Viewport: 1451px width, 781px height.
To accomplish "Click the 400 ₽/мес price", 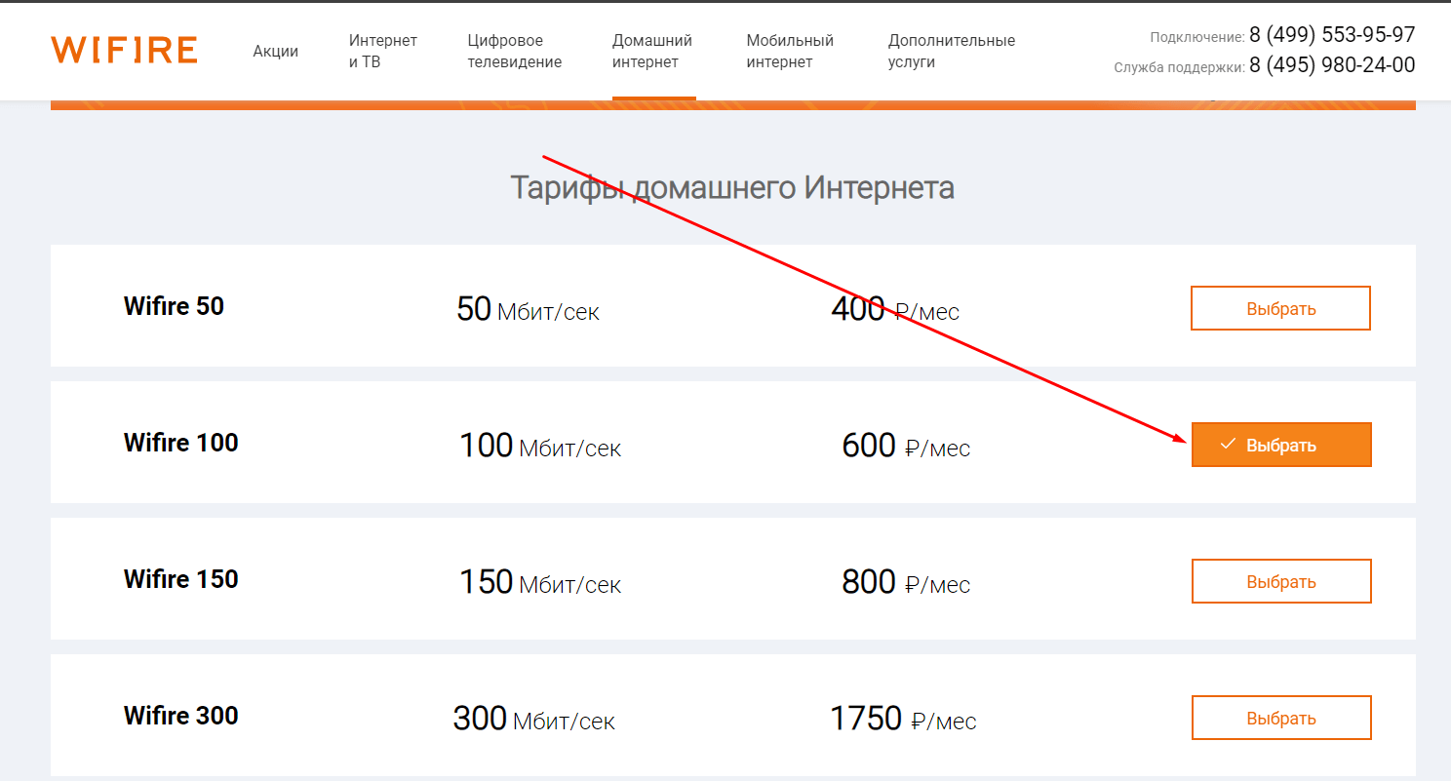I will click(x=895, y=309).
